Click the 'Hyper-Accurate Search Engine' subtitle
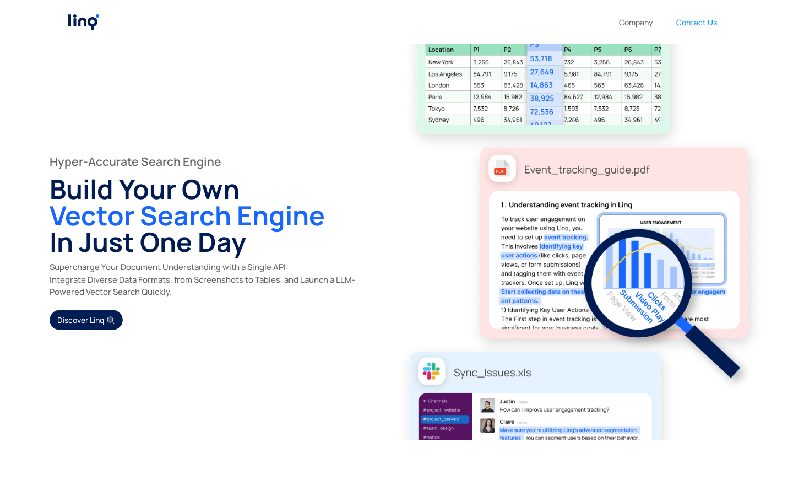The image size is (793, 496). click(135, 162)
